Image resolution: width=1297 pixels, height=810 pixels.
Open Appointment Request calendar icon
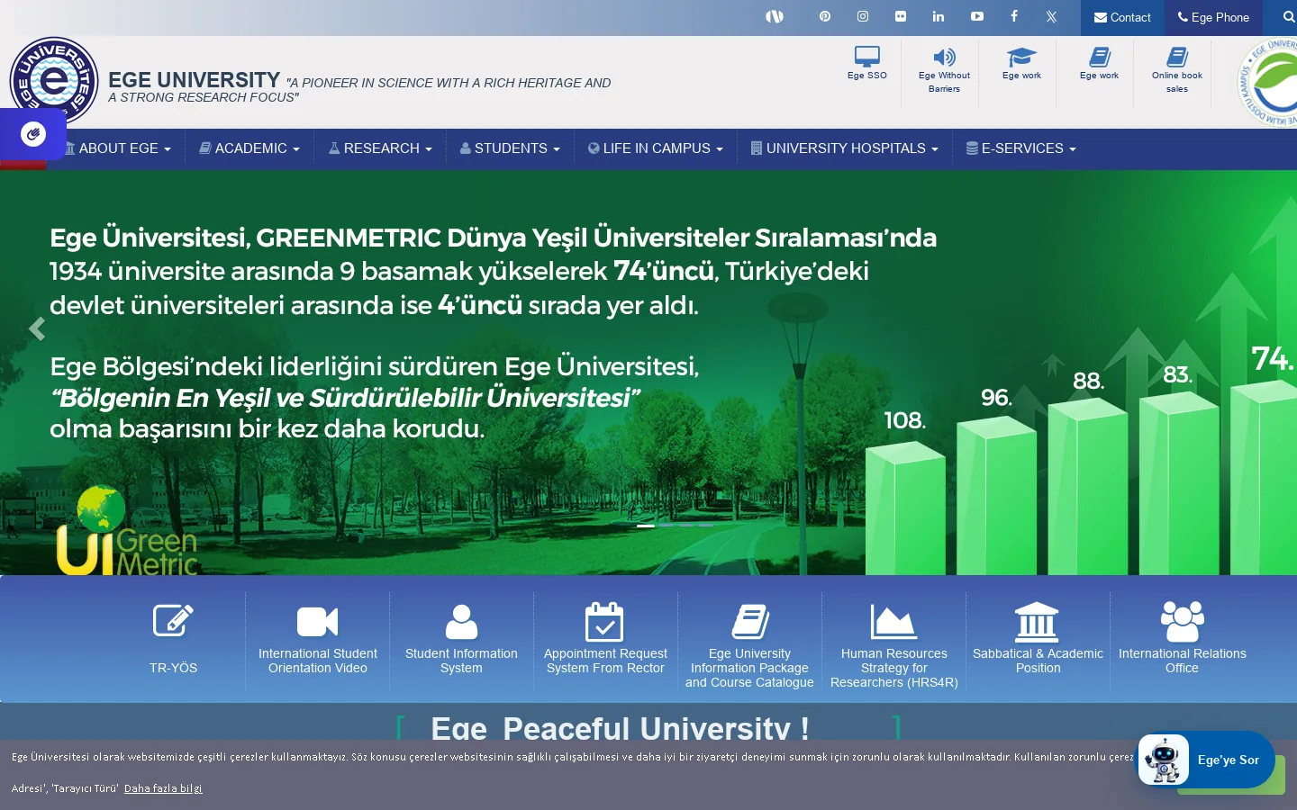pyautogui.click(x=604, y=622)
